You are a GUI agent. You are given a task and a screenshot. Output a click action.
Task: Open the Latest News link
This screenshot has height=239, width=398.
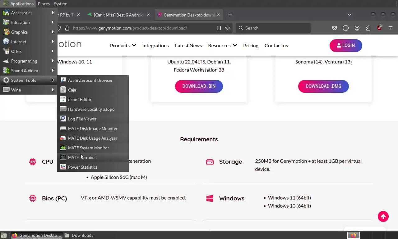click(188, 45)
